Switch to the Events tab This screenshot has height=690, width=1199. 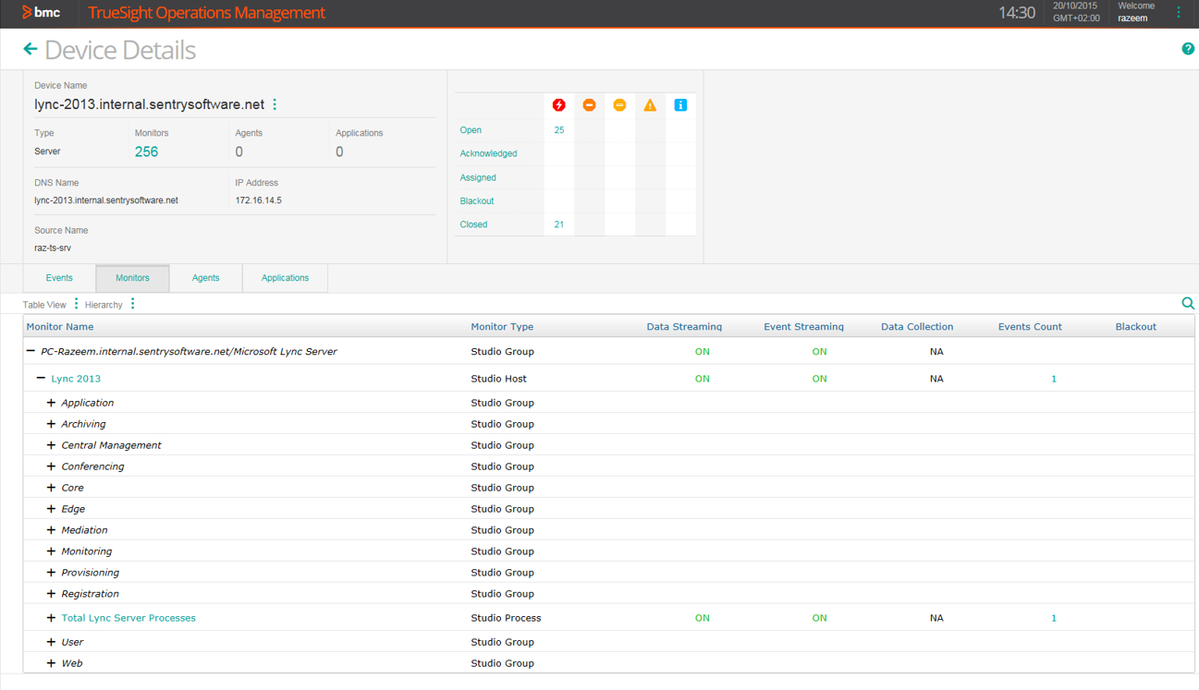(x=59, y=278)
